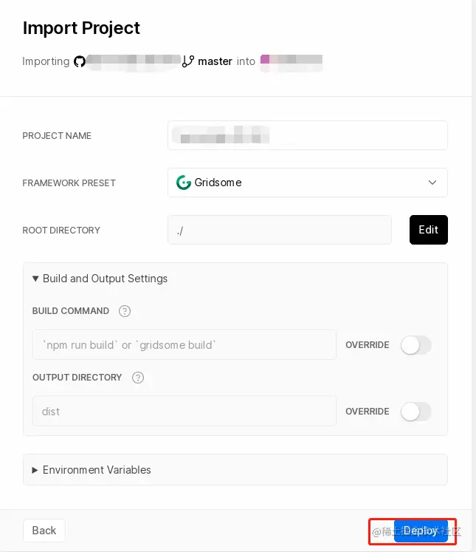Collapse the Build and Output Settings section

(100, 279)
